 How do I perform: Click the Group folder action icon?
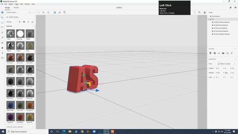(x=223, y=53)
